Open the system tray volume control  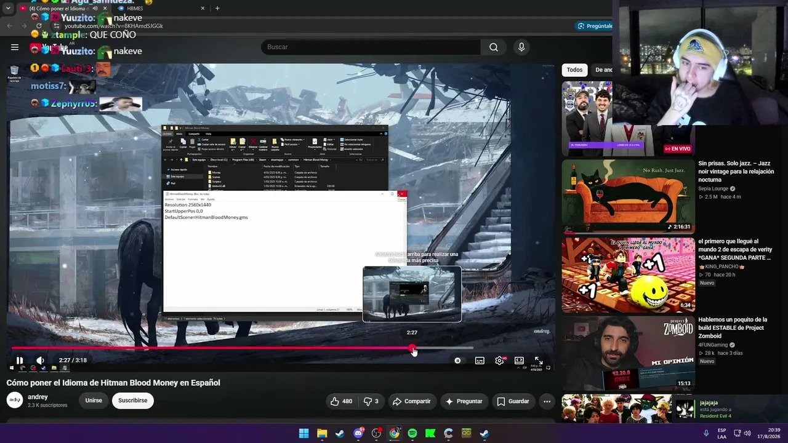[747, 433]
